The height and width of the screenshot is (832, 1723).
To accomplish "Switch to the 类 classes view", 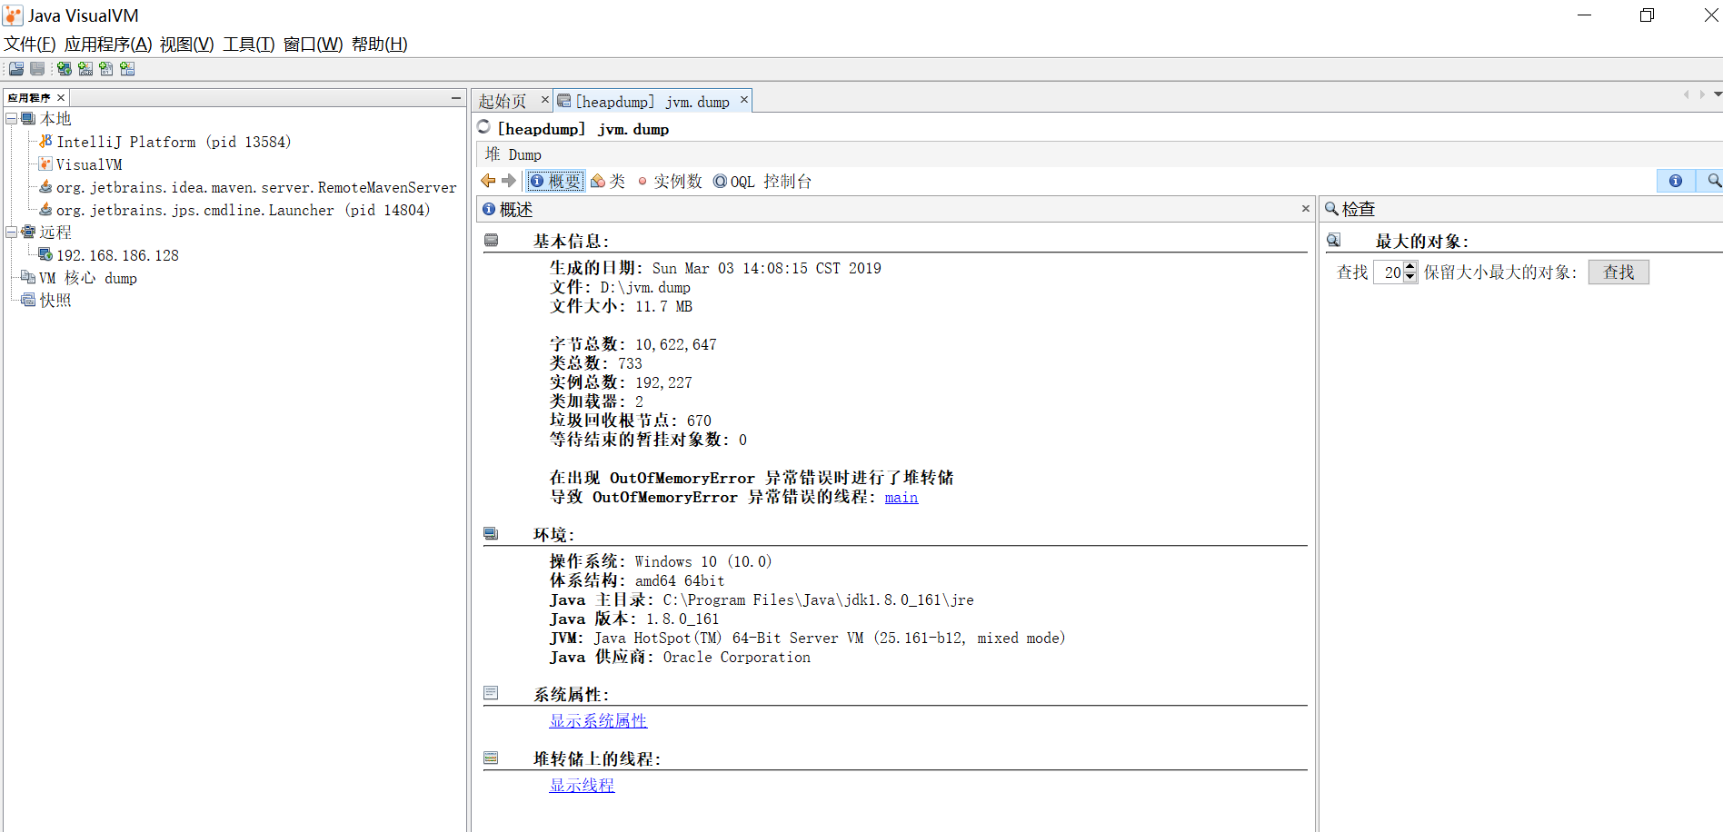I will tap(608, 181).
